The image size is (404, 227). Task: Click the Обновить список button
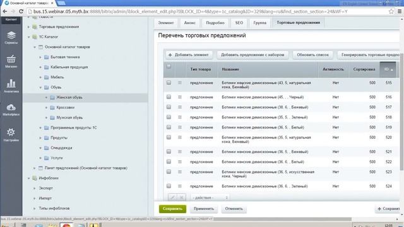(x=313, y=55)
